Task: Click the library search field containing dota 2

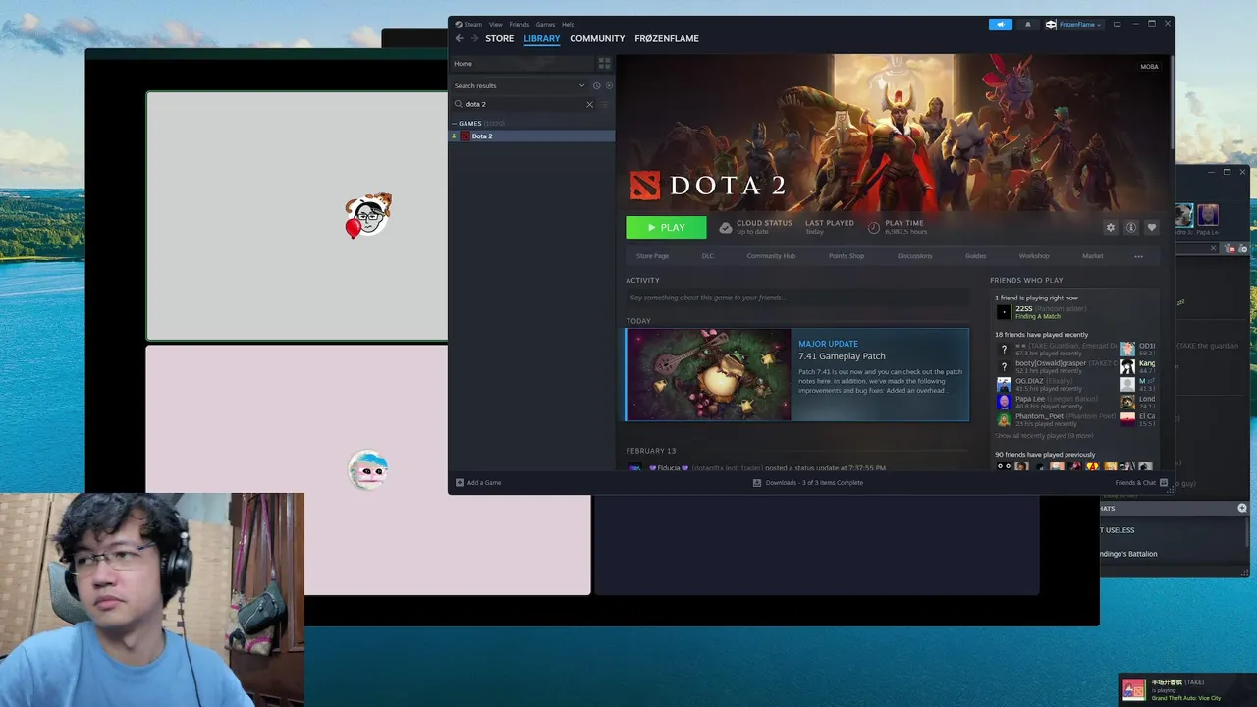Action: pyautogui.click(x=522, y=104)
